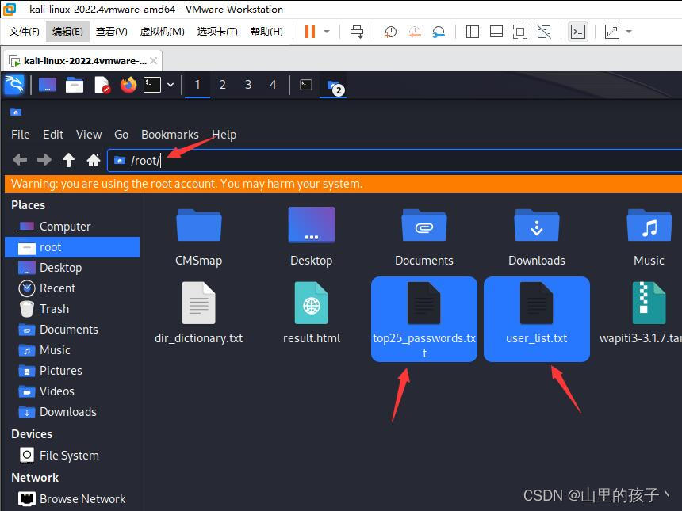682x511 pixels.
Task: Select the user_list.txt file
Action: pyautogui.click(x=537, y=319)
